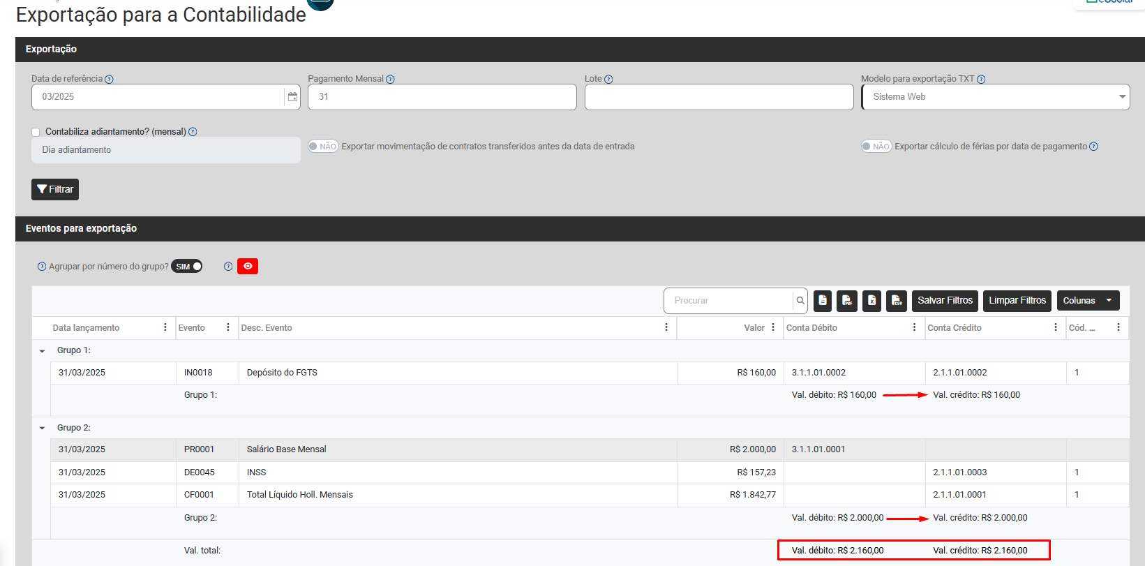1145x566 pixels.
Task: Click the red eye visibility button
Action: (x=248, y=267)
